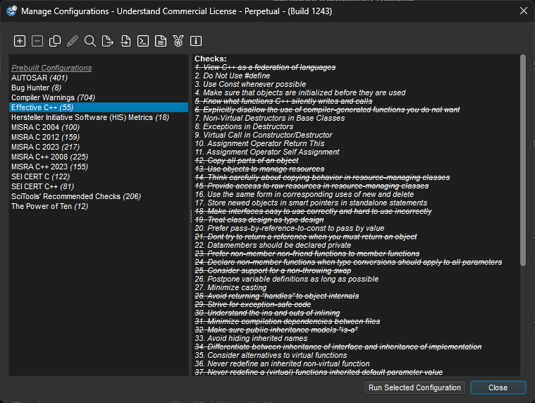Click '35. Consider alternatives to virtual functions'
This screenshot has width=535, height=403.
271,355
